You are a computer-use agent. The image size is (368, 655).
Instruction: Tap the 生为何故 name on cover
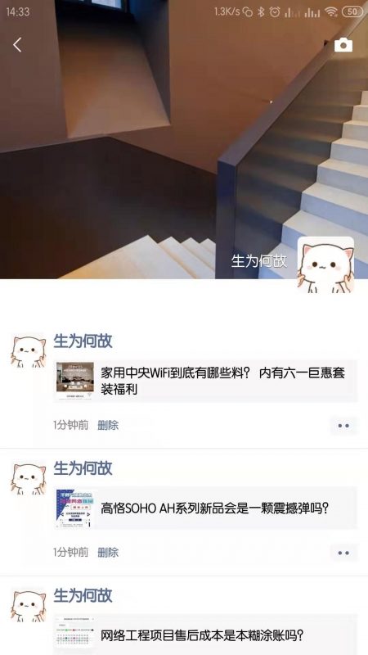click(259, 260)
